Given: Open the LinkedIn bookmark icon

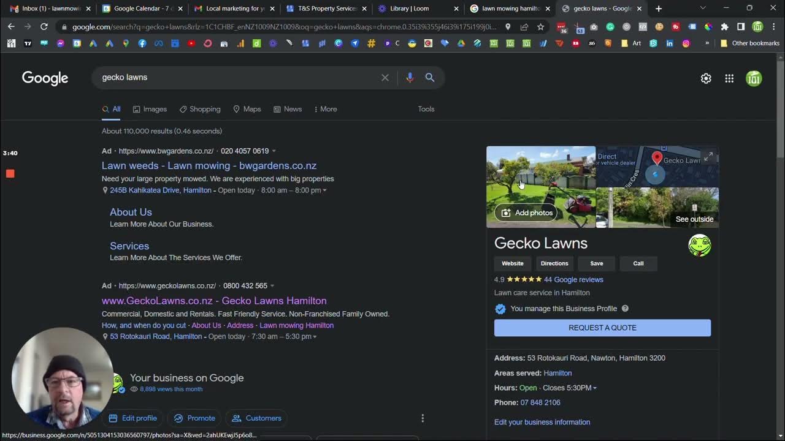Looking at the screenshot, I should [670, 43].
